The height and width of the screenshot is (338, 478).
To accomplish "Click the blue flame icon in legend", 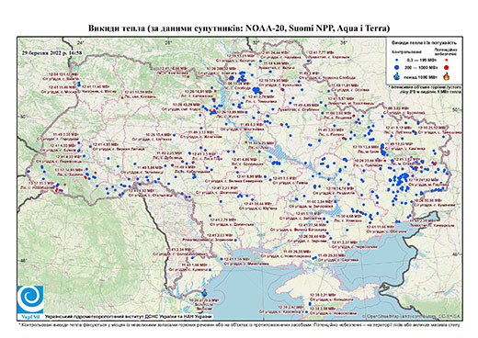I will click(397, 76).
